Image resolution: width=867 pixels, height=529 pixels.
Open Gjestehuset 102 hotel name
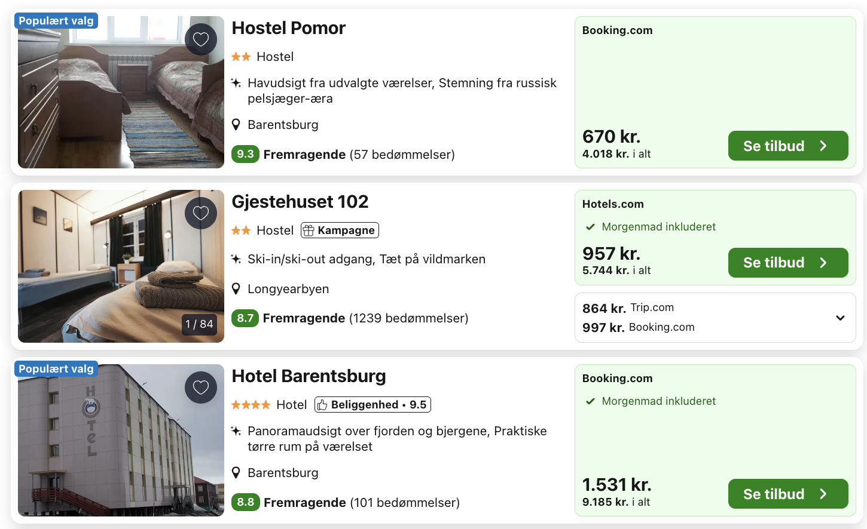click(300, 202)
